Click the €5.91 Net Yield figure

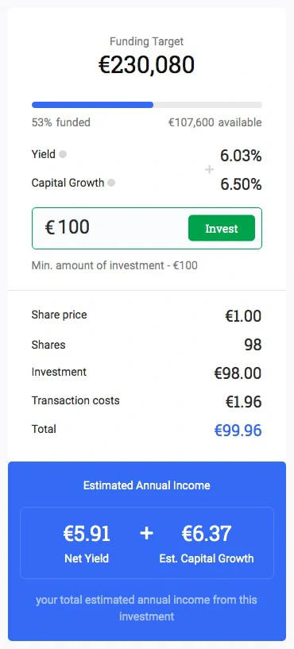click(87, 534)
